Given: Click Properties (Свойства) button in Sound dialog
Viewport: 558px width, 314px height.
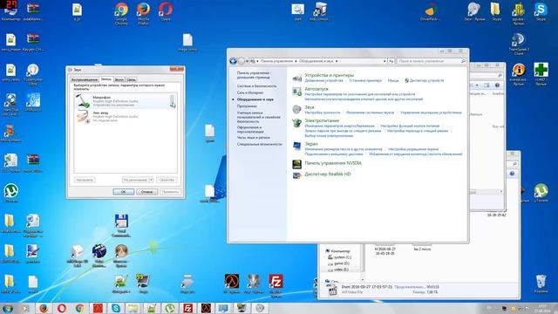Looking at the screenshot, I should click(x=167, y=180).
